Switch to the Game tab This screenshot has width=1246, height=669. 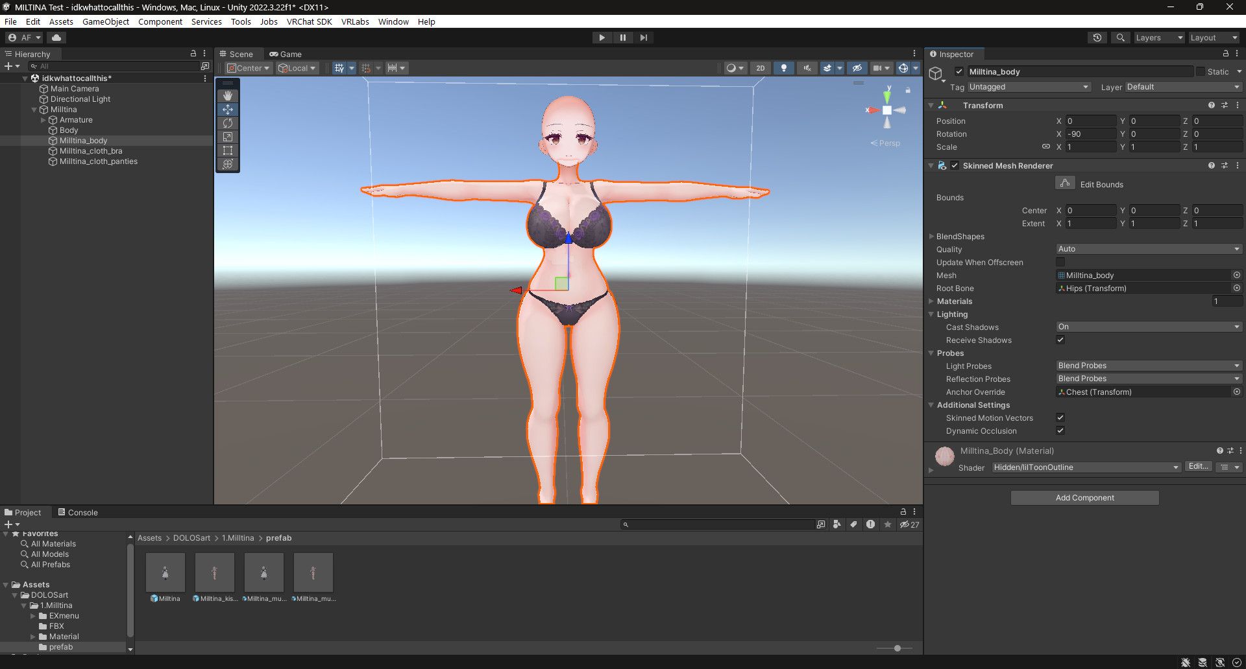tap(286, 54)
